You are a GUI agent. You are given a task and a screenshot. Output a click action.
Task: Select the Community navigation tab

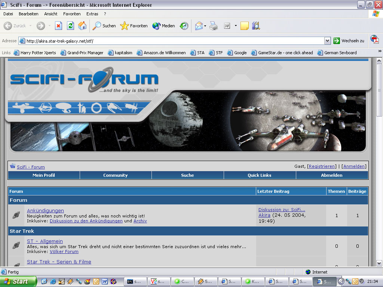coord(116,175)
